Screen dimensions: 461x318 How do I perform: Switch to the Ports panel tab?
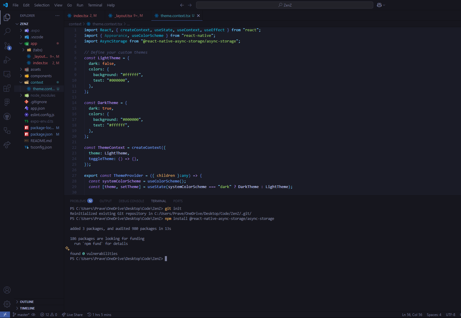click(x=178, y=201)
